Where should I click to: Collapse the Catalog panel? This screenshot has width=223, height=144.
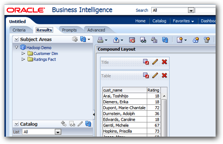(16, 124)
